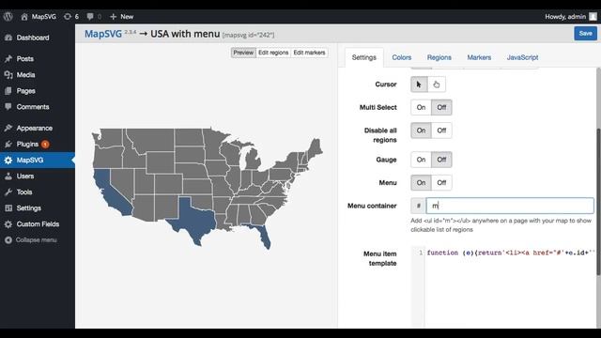Open Custom Fields in the sidebar
Screen dimensions: 601x338
point(38,224)
